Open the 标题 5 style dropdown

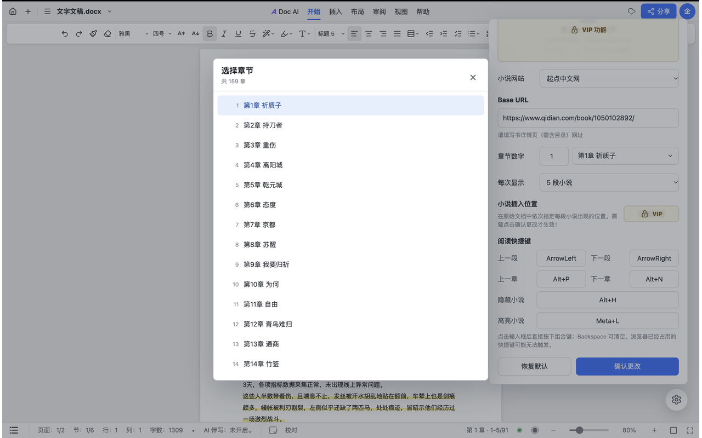(331, 34)
